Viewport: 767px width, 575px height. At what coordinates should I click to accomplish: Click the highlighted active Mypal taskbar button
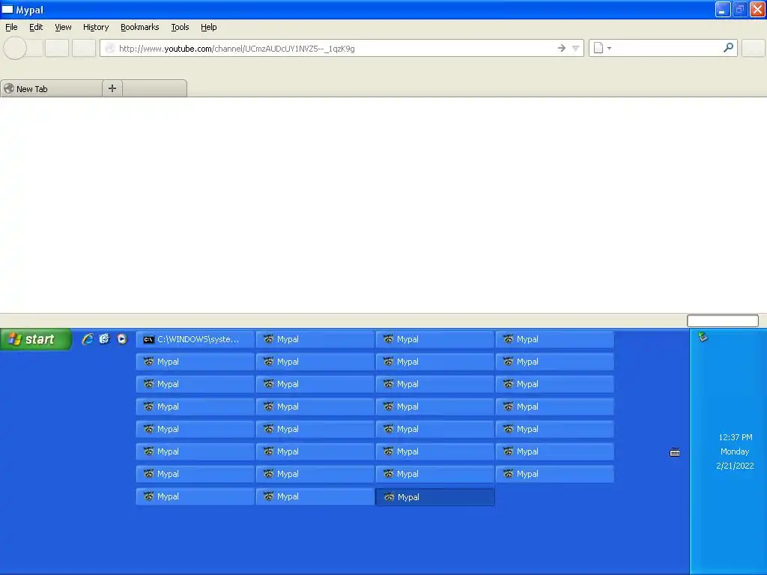[x=435, y=497]
